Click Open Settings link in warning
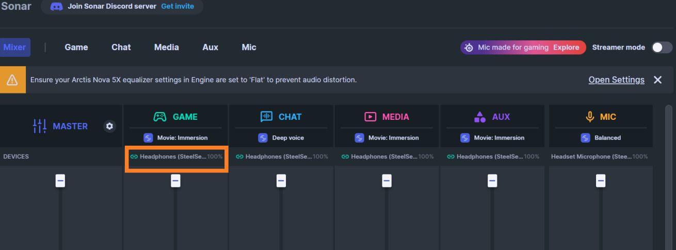The height and width of the screenshot is (250, 676). (616, 80)
